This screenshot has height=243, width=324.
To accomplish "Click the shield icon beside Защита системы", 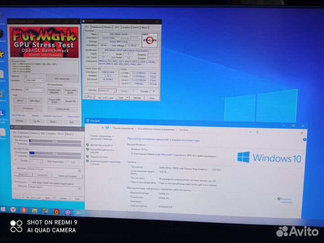I will click(88, 157).
